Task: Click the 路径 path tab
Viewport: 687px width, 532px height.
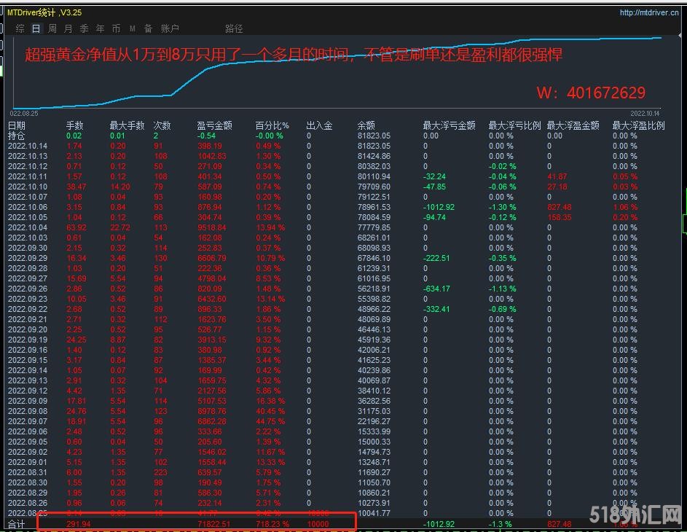Action: coord(234,29)
